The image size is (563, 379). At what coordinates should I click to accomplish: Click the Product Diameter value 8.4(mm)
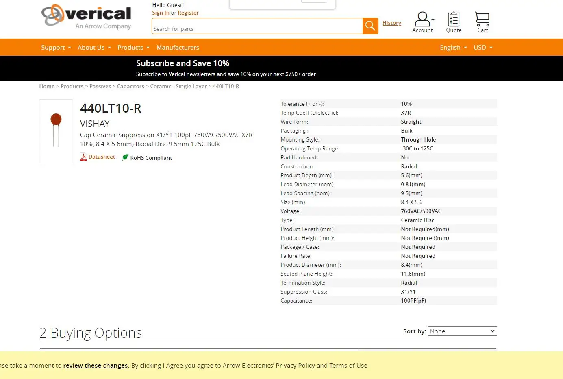coord(412,265)
